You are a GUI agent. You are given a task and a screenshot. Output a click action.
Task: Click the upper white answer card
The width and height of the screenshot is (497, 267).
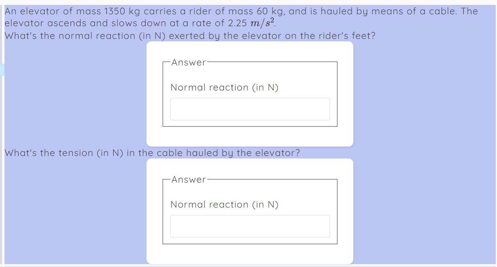250,135
